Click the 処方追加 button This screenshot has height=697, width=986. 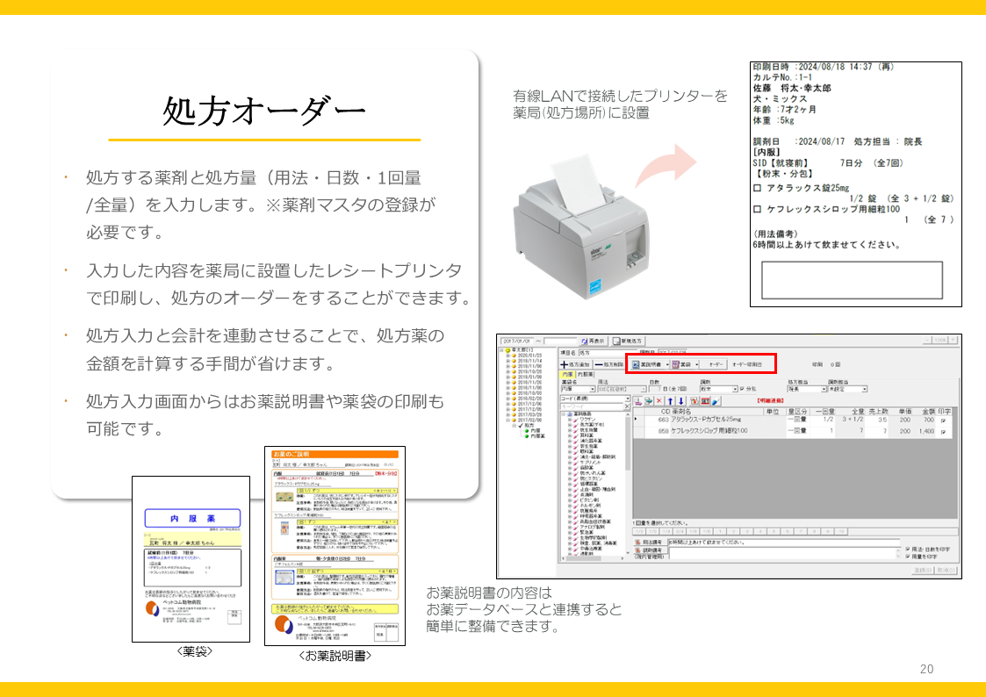pos(575,363)
